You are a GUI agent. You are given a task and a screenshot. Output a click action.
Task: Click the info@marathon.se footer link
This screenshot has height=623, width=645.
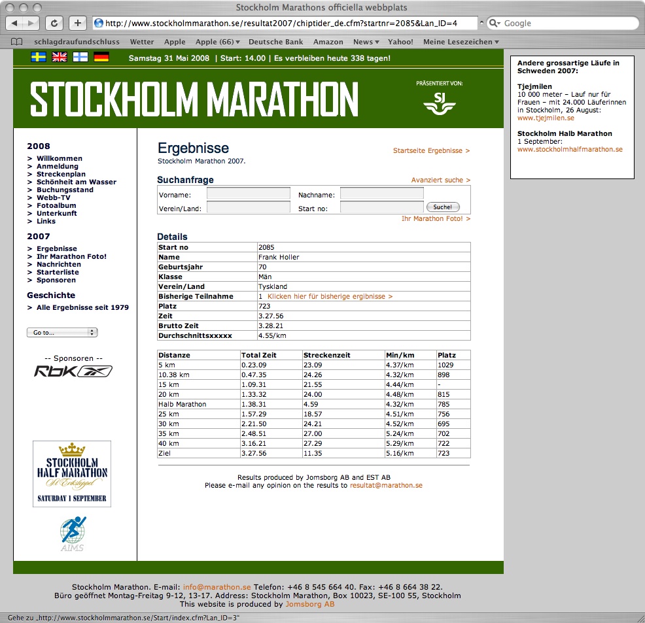coord(217,587)
